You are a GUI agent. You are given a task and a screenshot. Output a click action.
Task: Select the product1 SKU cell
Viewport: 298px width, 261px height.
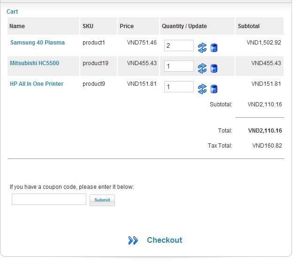point(94,43)
